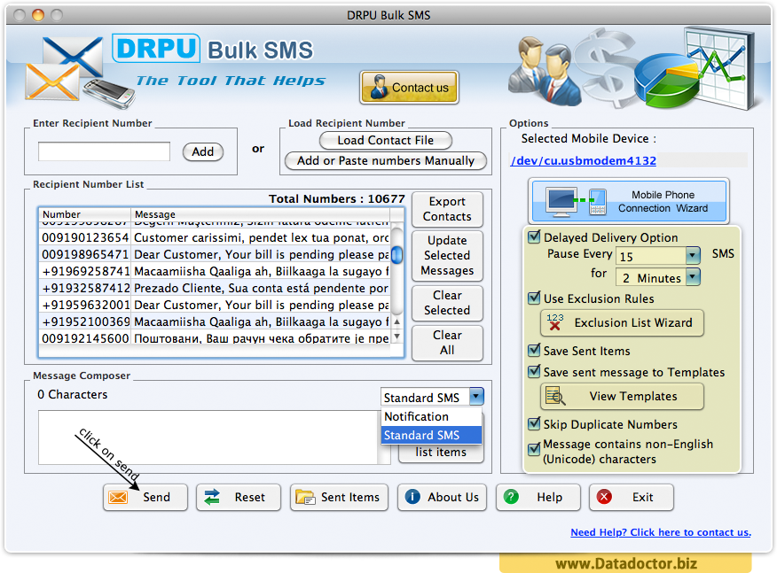Toggle Delayed Delivery Option checkbox
This screenshot has height=573, width=777.
pyautogui.click(x=534, y=236)
